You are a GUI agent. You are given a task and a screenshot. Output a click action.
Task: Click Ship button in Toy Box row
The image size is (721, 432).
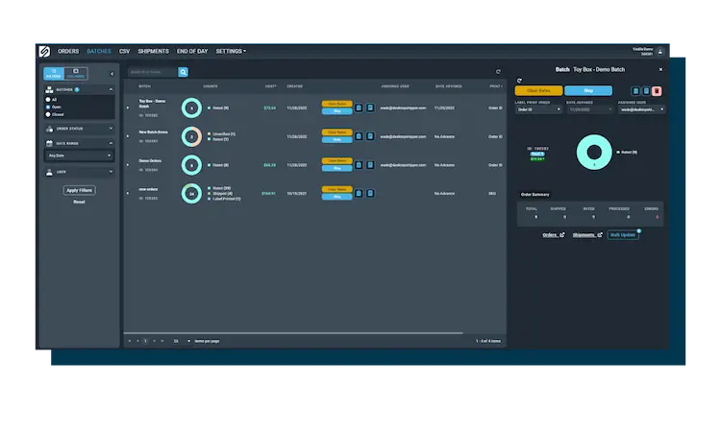pyautogui.click(x=337, y=111)
